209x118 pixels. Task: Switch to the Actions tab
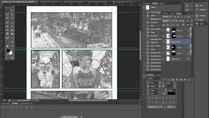[162, 3]
